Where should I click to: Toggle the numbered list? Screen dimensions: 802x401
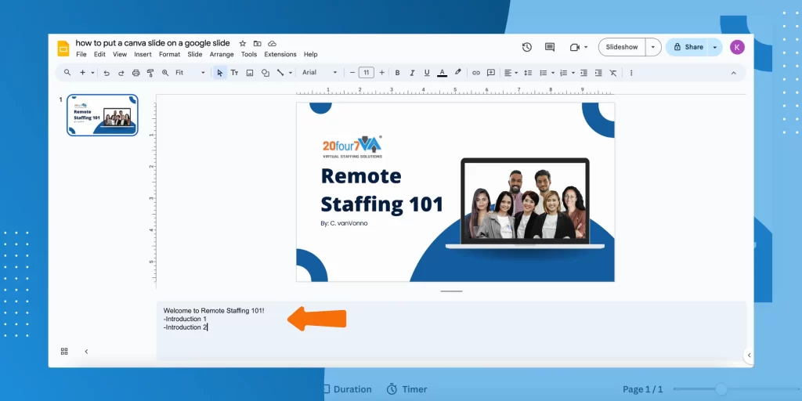[565, 73]
